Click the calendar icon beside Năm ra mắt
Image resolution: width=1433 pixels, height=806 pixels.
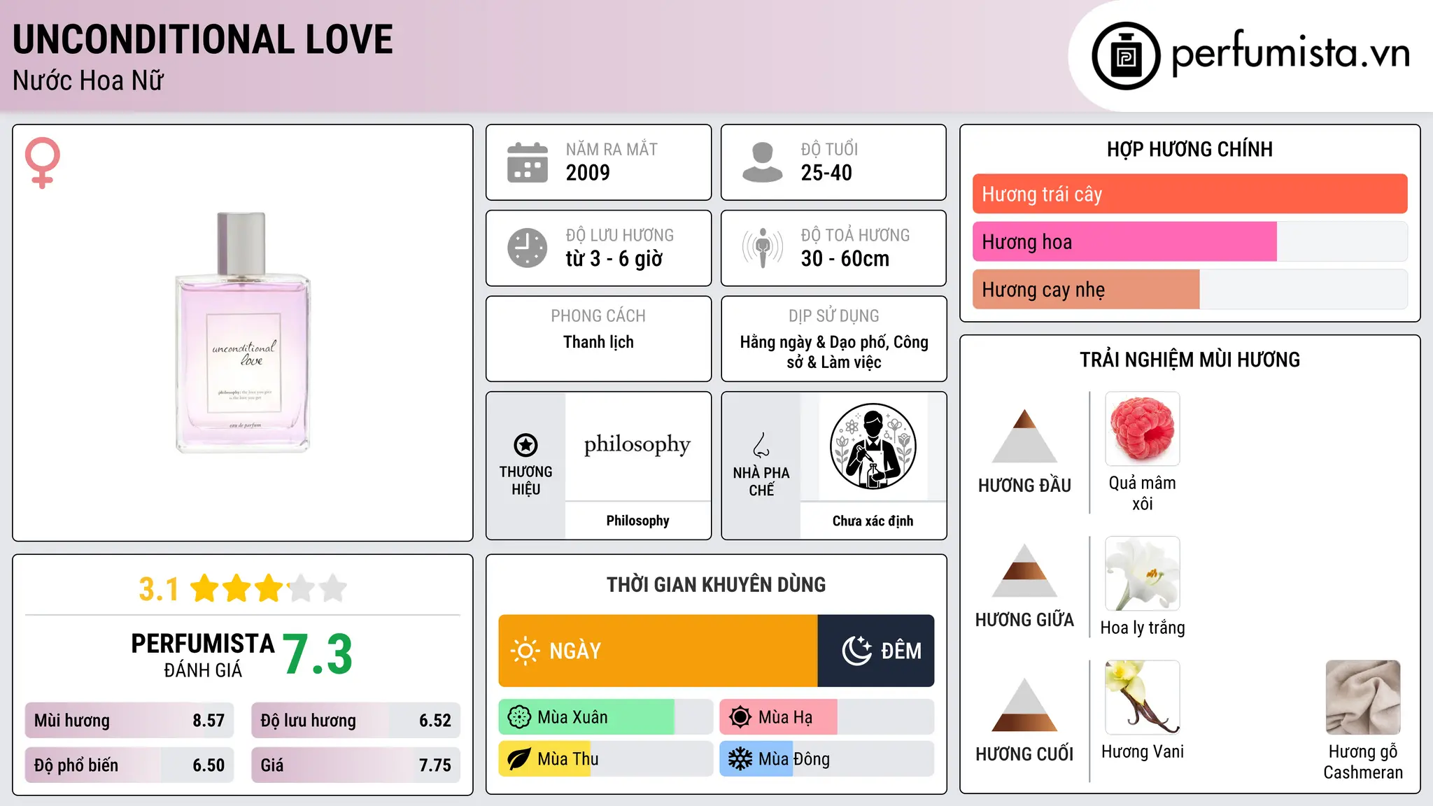[x=528, y=162]
